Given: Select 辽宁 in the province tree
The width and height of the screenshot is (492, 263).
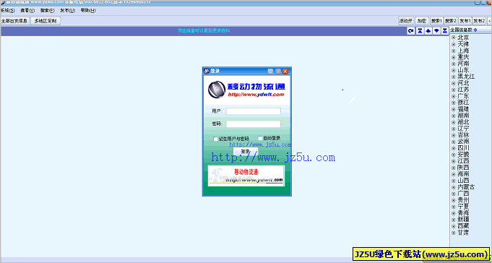Looking at the screenshot, I should click(463, 129).
